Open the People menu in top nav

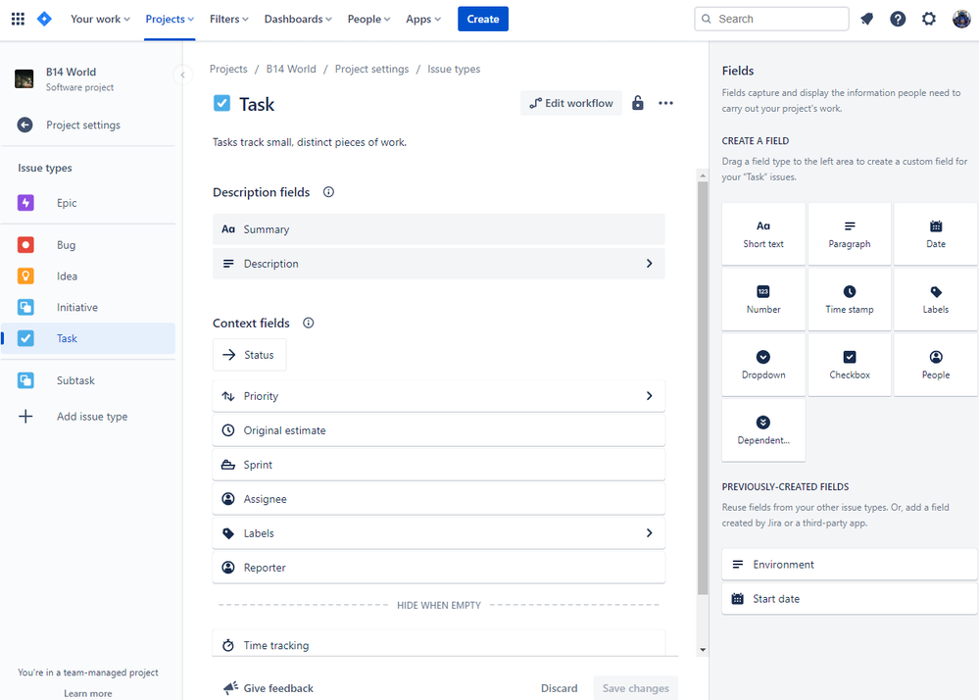(368, 19)
